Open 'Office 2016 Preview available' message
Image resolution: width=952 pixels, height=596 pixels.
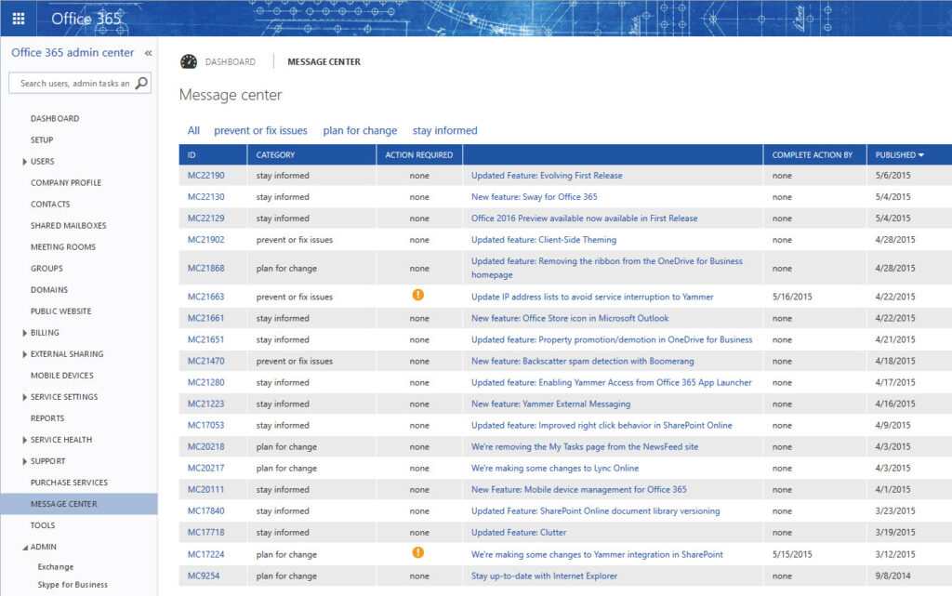tap(584, 218)
